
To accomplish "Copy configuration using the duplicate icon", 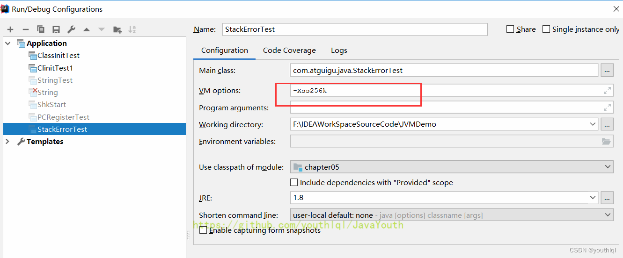I will [41, 29].
